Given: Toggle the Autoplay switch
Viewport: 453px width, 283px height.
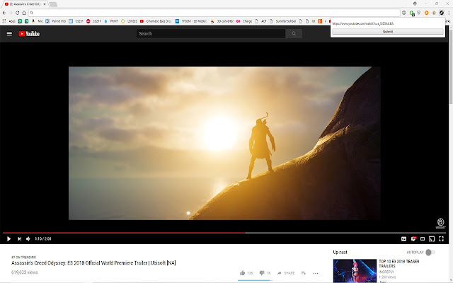Looking at the screenshot, I should pyautogui.click(x=430, y=253).
